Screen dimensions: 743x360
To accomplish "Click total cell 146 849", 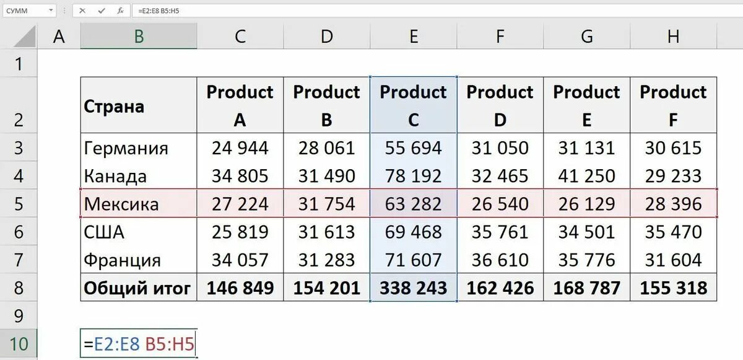I will coord(240,288).
